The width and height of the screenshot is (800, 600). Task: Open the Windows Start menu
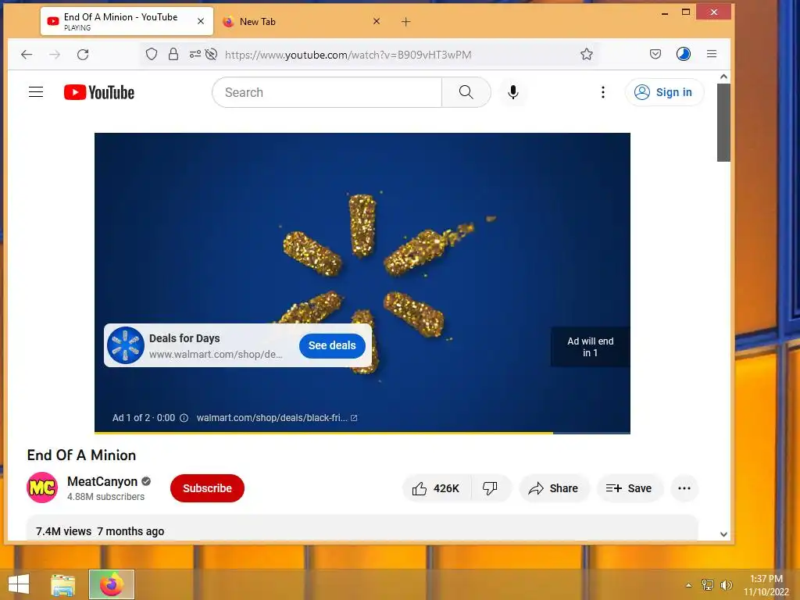tap(19, 584)
